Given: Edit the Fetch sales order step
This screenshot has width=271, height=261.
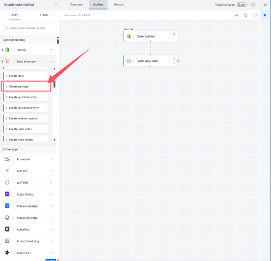Looking at the screenshot, I should click(174, 58).
